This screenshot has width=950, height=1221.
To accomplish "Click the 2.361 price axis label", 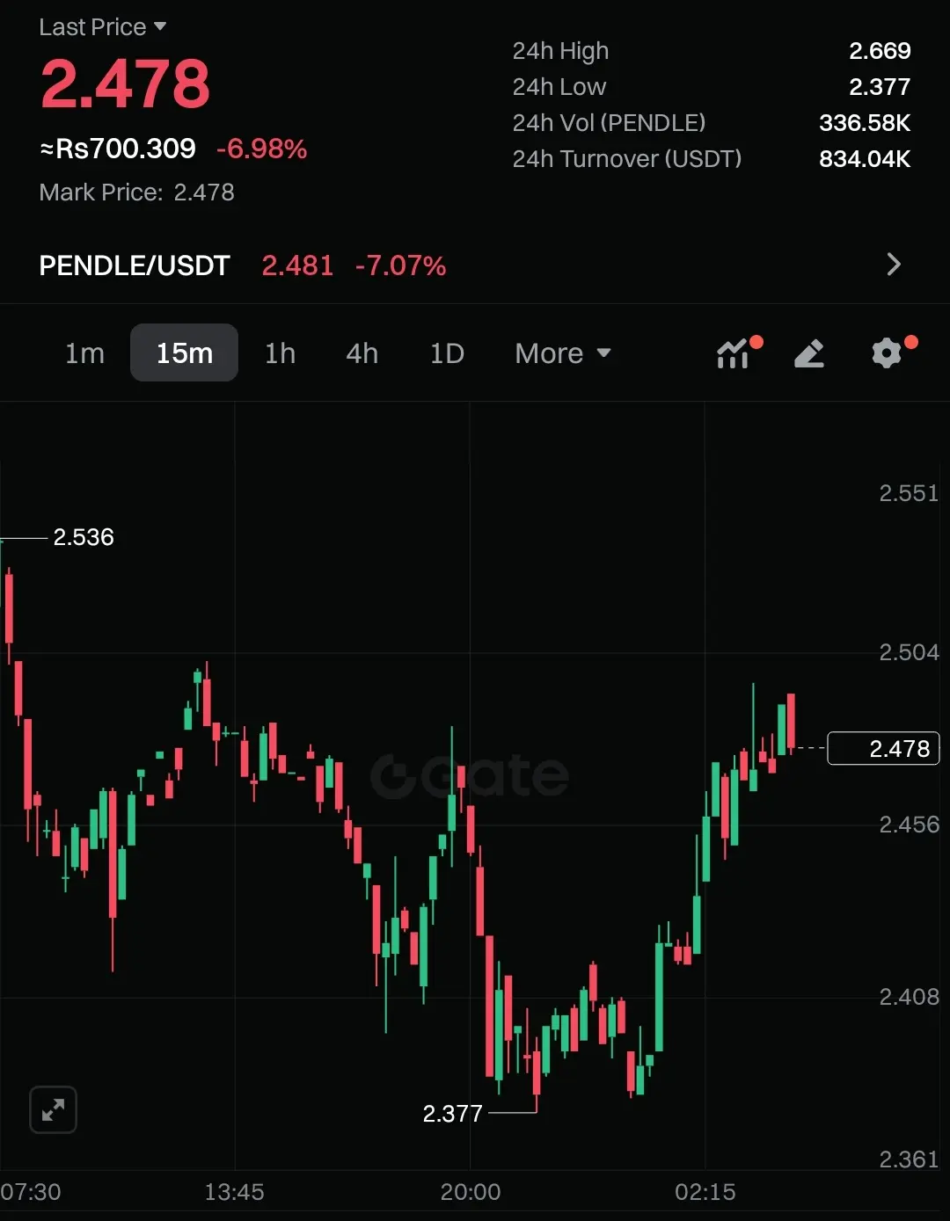I will pyautogui.click(x=909, y=1159).
